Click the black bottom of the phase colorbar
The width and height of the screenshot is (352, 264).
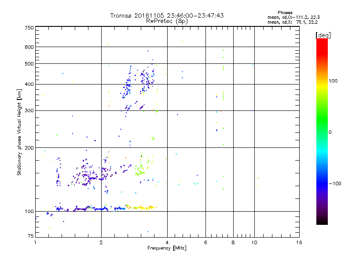click(x=322, y=221)
